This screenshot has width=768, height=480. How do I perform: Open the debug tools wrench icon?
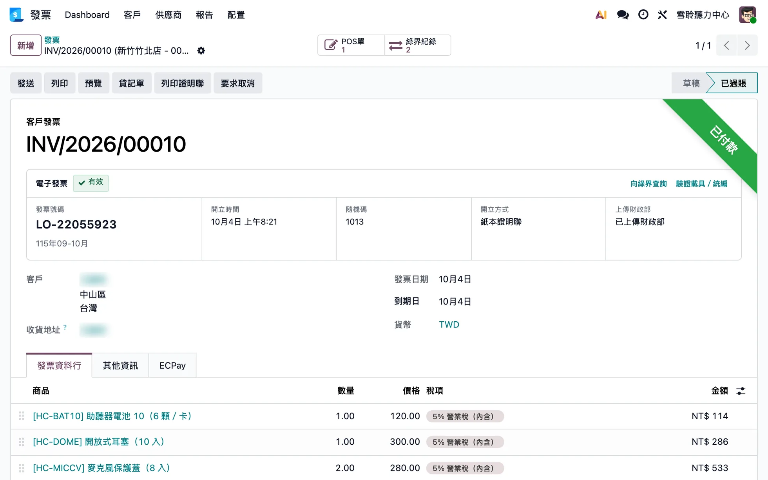662,15
